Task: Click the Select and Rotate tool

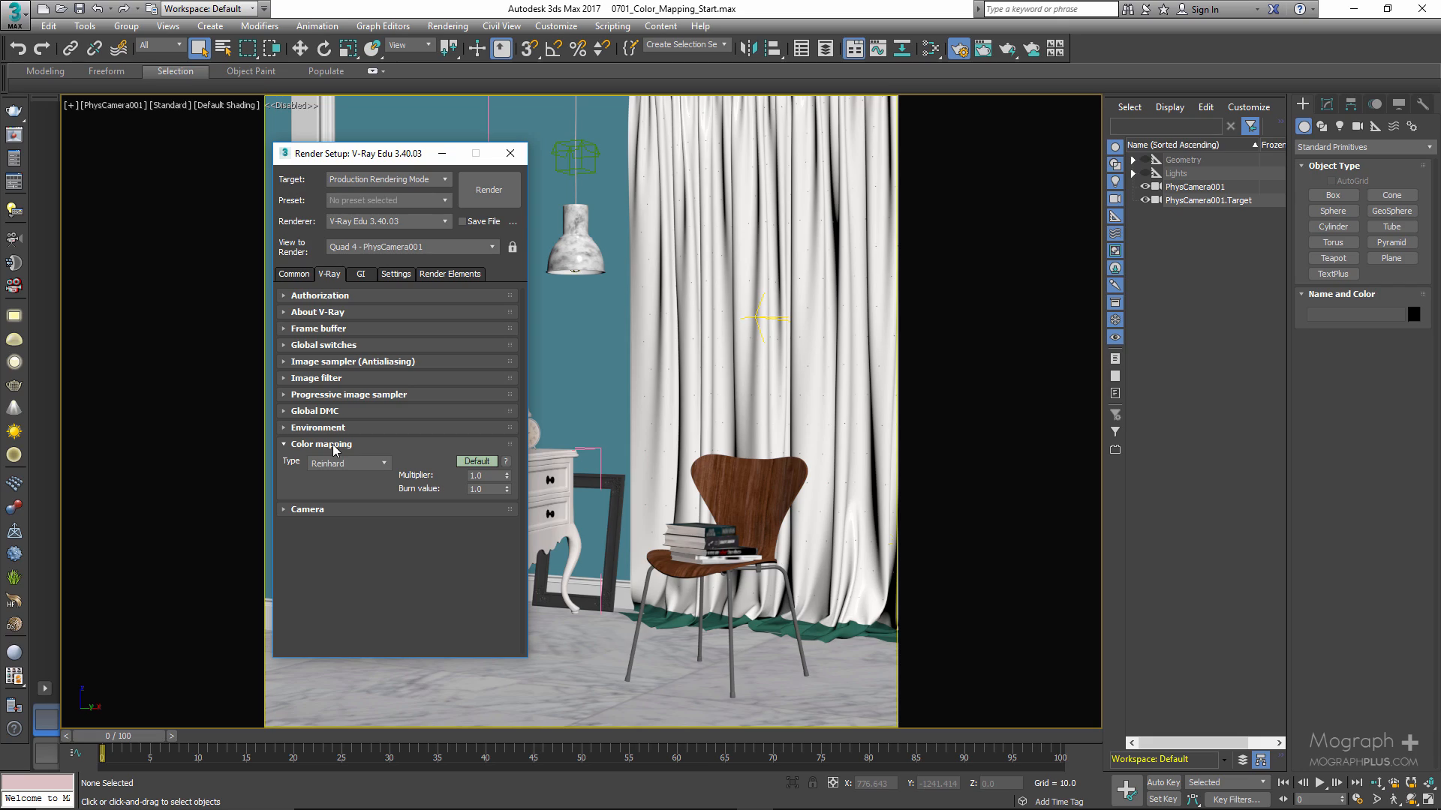Action: pyautogui.click(x=323, y=49)
